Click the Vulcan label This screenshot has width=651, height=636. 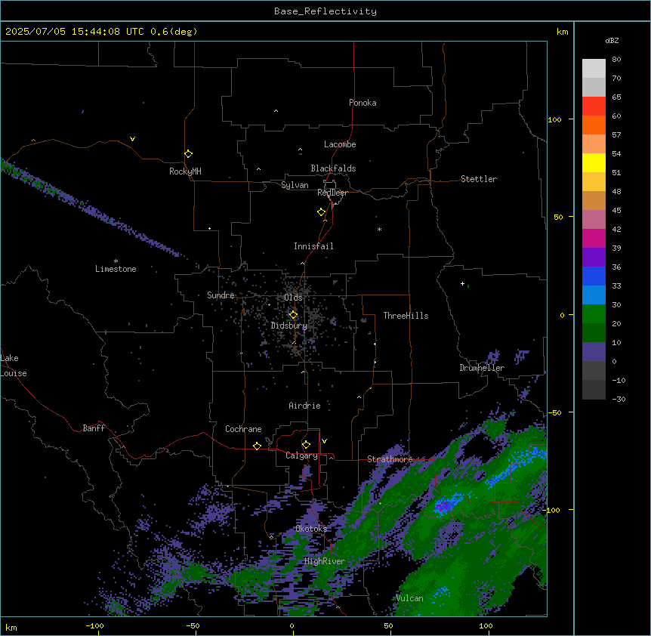[409, 598]
